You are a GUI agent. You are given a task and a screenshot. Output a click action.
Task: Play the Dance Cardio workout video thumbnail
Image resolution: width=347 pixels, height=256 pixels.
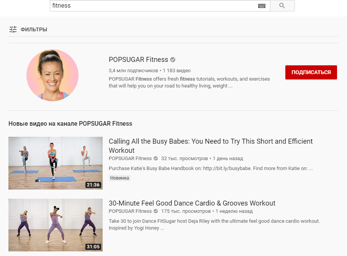(56, 225)
